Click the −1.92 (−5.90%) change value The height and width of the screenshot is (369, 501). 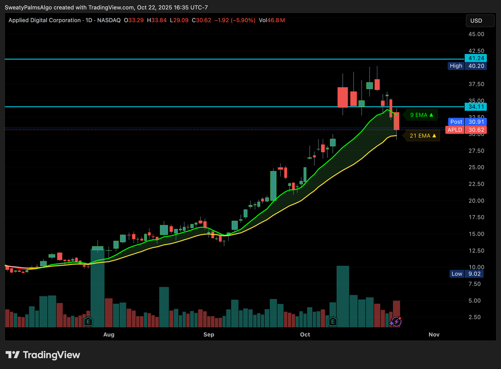tap(235, 20)
